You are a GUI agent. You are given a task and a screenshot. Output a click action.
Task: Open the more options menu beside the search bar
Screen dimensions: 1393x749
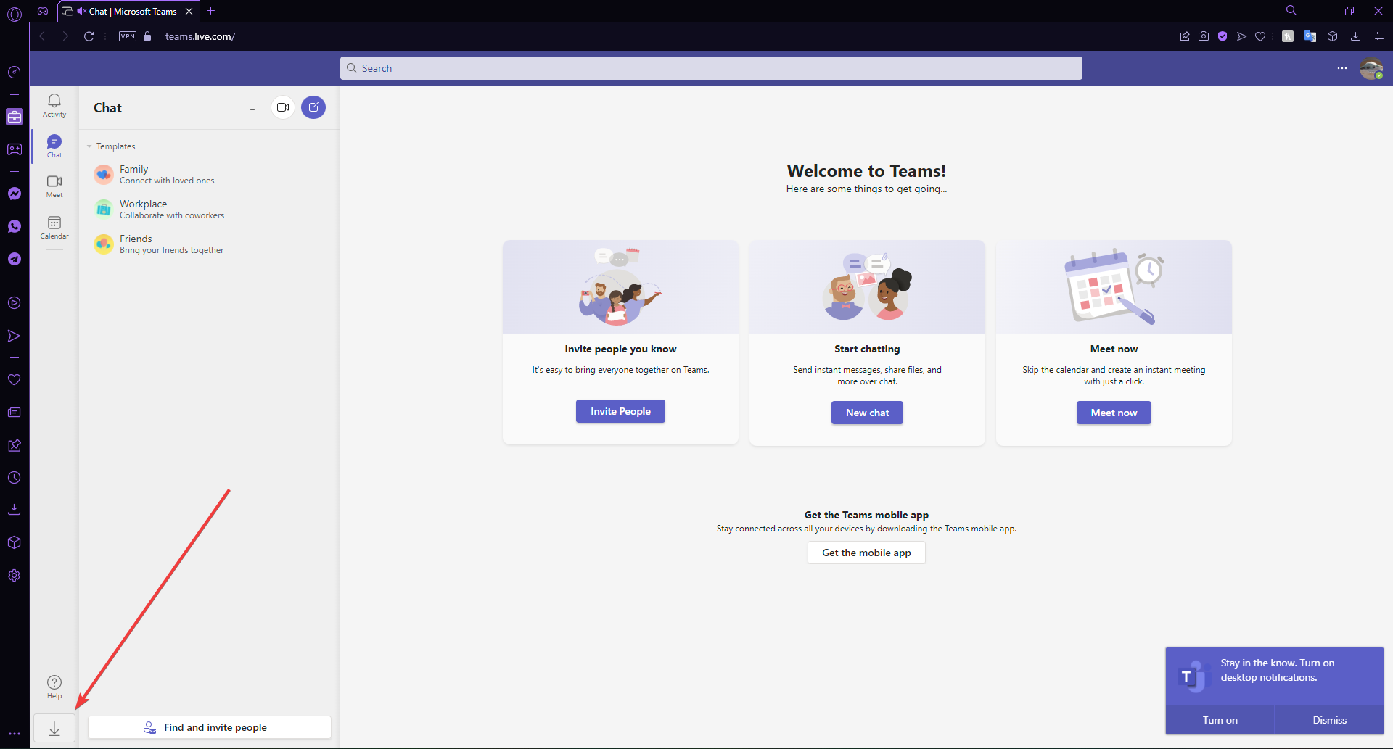[x=1341, y=67]
